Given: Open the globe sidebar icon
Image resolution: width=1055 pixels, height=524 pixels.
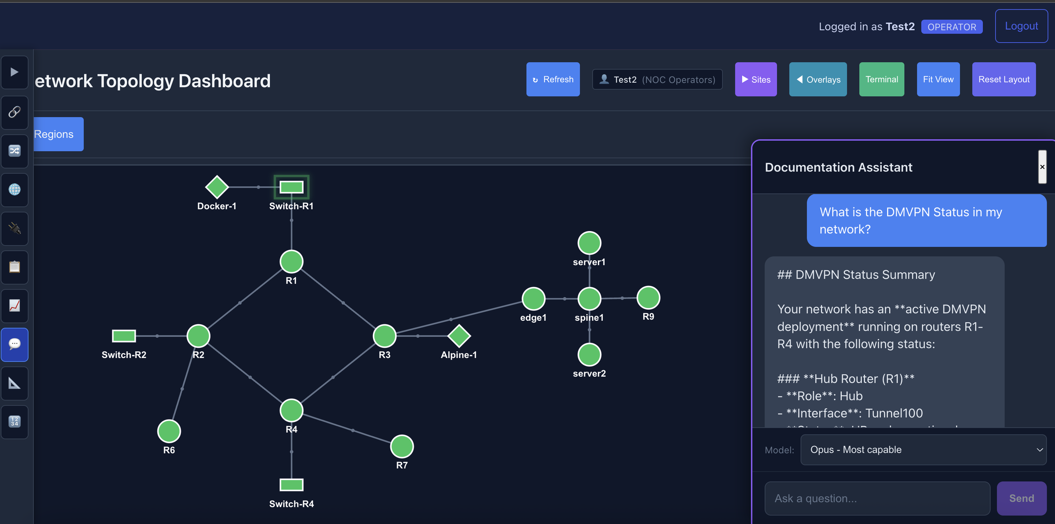Looking at the screenshot, I should pos(15,189).
